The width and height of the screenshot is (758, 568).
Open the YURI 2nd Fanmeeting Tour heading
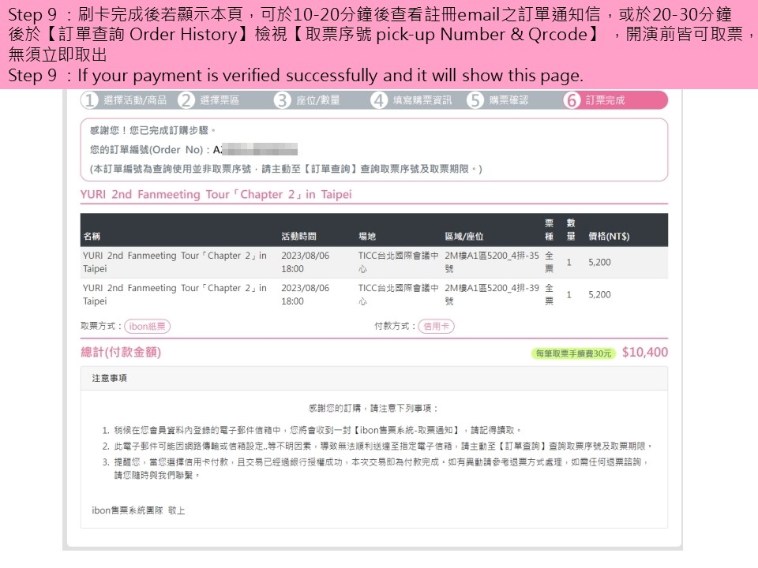216,194
